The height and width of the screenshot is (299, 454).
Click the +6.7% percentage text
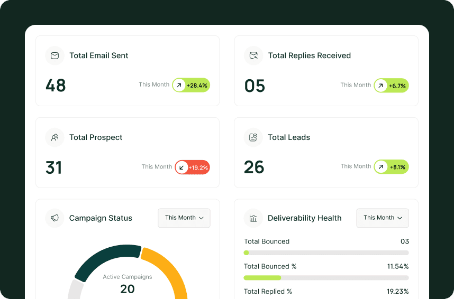(397, 86)
